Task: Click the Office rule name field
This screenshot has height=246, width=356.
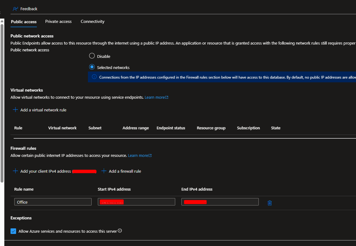Action: click(x=53, y=202)
